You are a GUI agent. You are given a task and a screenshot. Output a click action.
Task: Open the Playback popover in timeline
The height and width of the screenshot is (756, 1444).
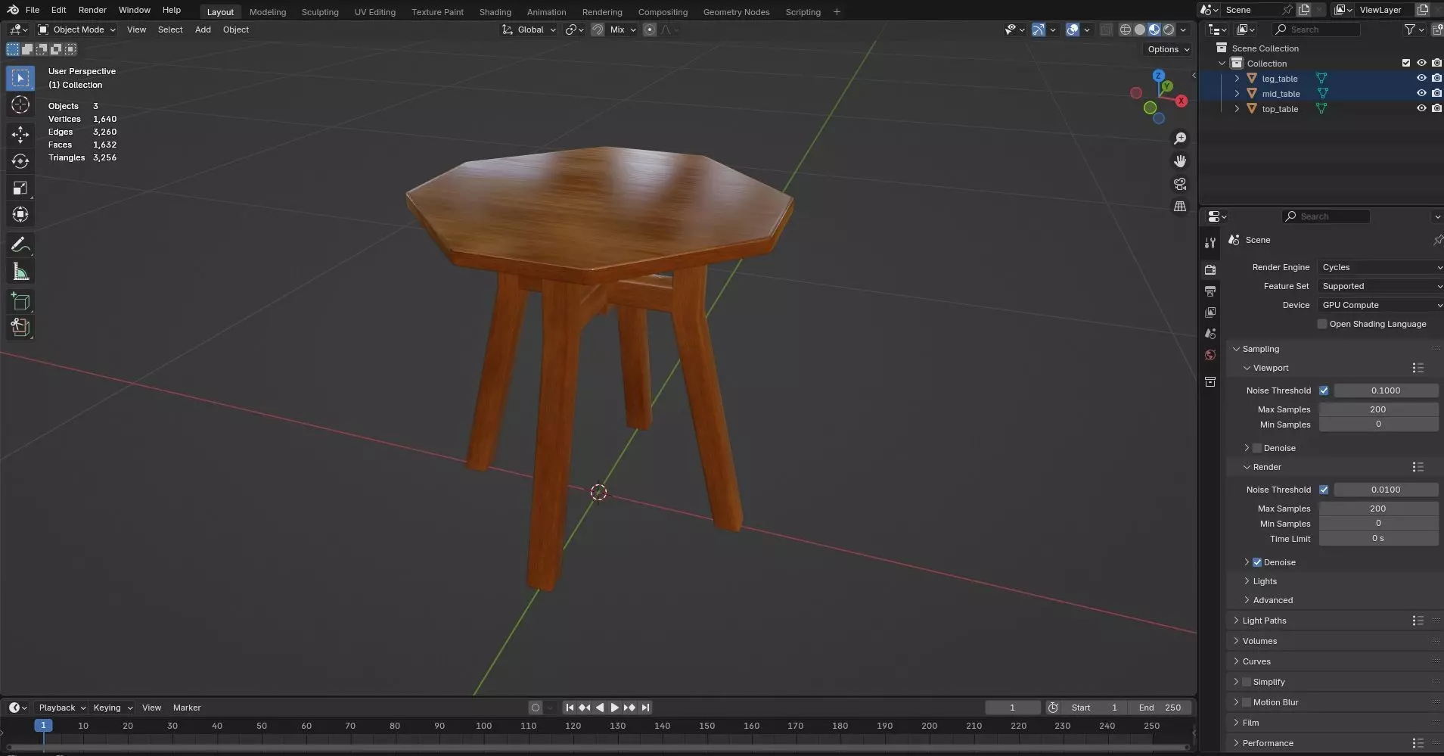[x=61, y=708]
